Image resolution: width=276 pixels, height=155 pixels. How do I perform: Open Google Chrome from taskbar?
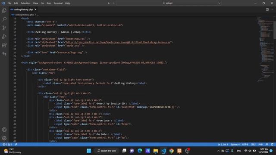tap(172, 151)
